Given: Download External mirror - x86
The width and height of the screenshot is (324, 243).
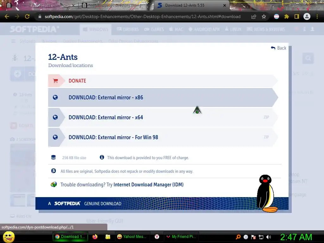Looking at the screenshot, I should [163, 97].
